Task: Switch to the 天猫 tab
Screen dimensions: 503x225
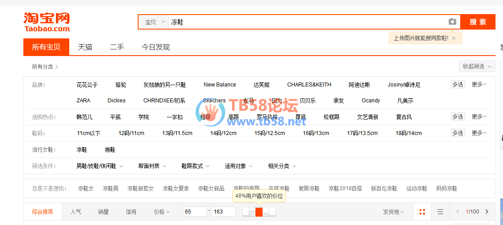Action: click(x=85, y=47)
